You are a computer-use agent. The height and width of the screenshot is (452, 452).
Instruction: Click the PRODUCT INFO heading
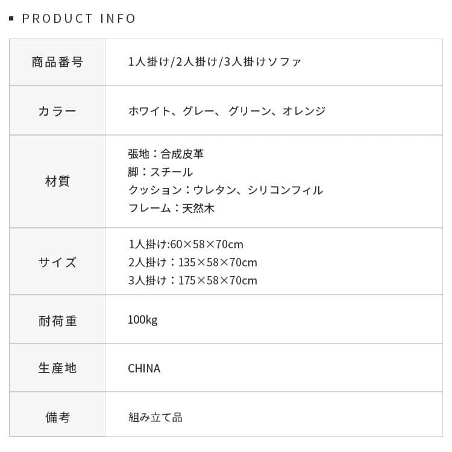79,19
